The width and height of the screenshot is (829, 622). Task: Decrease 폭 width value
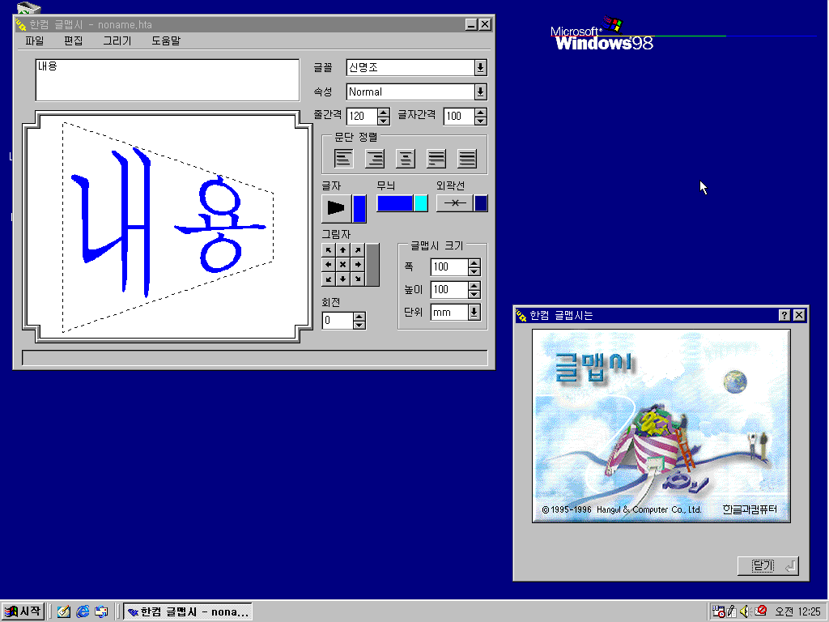(x=474, y=271)
